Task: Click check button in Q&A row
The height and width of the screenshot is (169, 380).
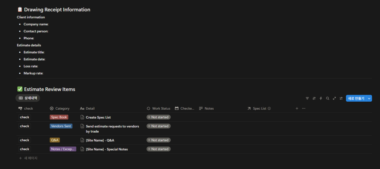Action: [25, 140]
